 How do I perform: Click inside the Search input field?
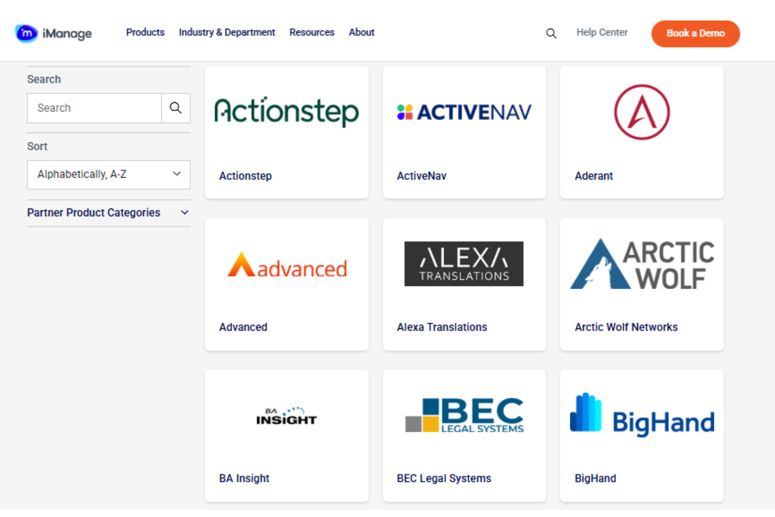(x=94, y=108)
